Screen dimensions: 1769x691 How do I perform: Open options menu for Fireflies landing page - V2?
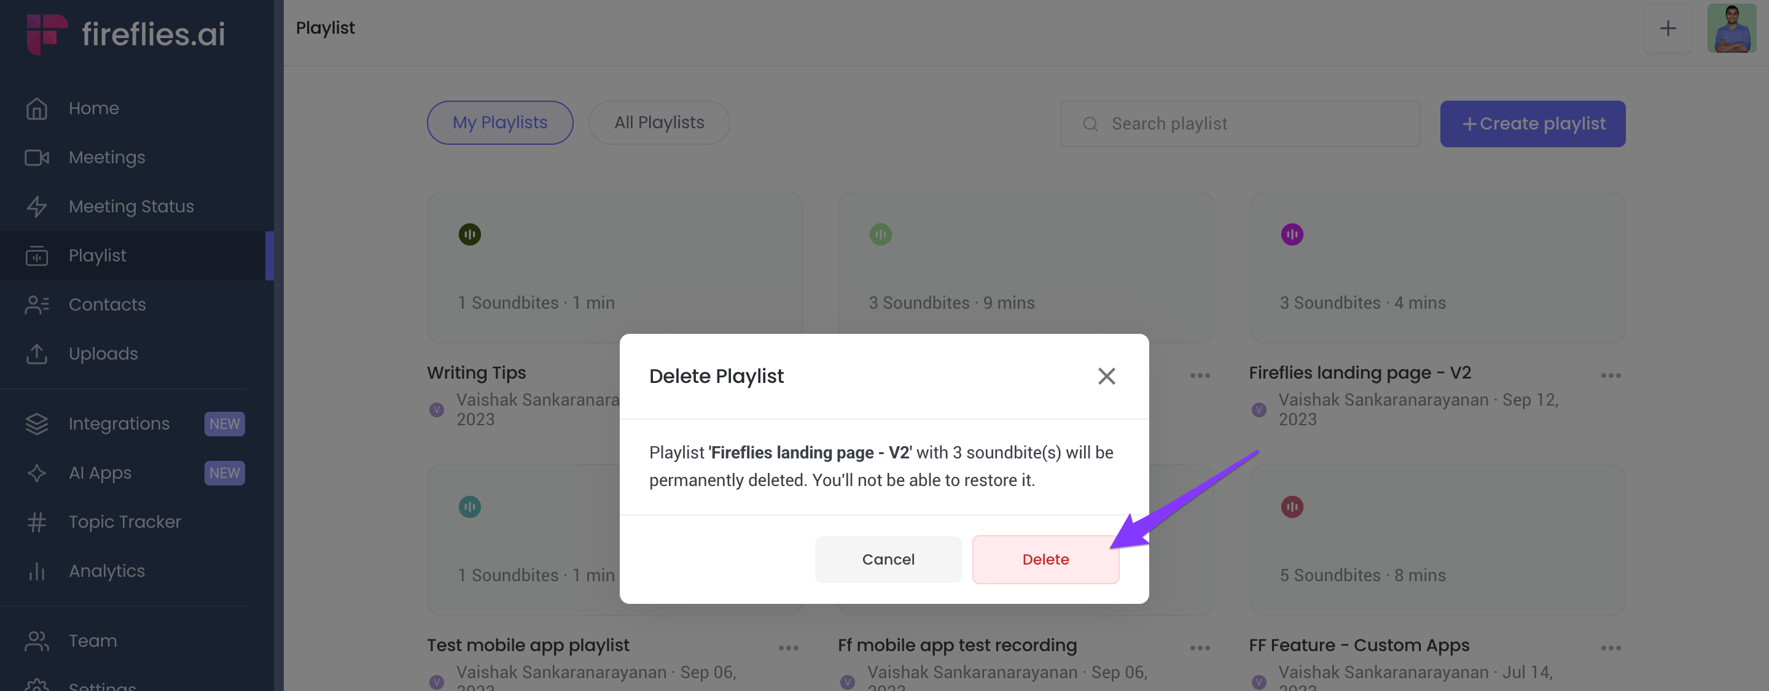[x=1611, y=376]
